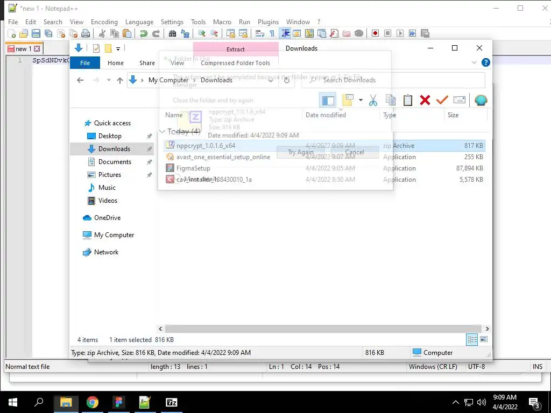Switch to details view in status bar
Viewport: 551px width, 413px height.
[472, 339]
